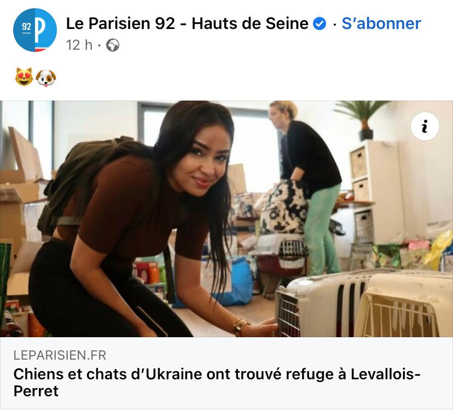Click the gray link preview card footer
The width and height of the screenshot is (453, 411).
tap(226, 373)
